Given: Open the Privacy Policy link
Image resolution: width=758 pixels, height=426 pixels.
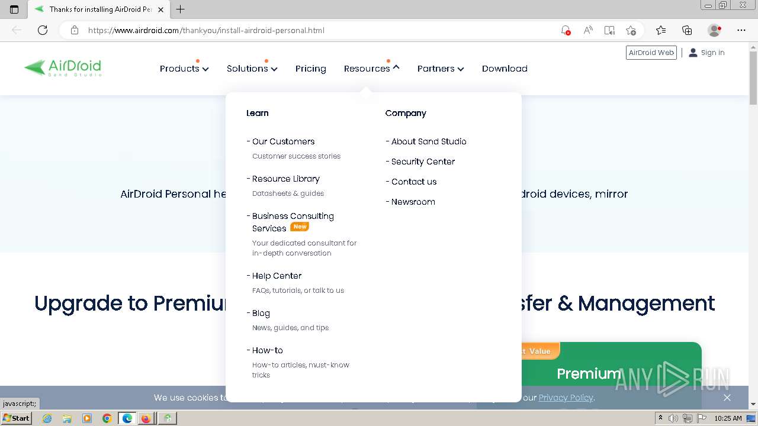Looking at the screenshot, I should pos(566,398).
